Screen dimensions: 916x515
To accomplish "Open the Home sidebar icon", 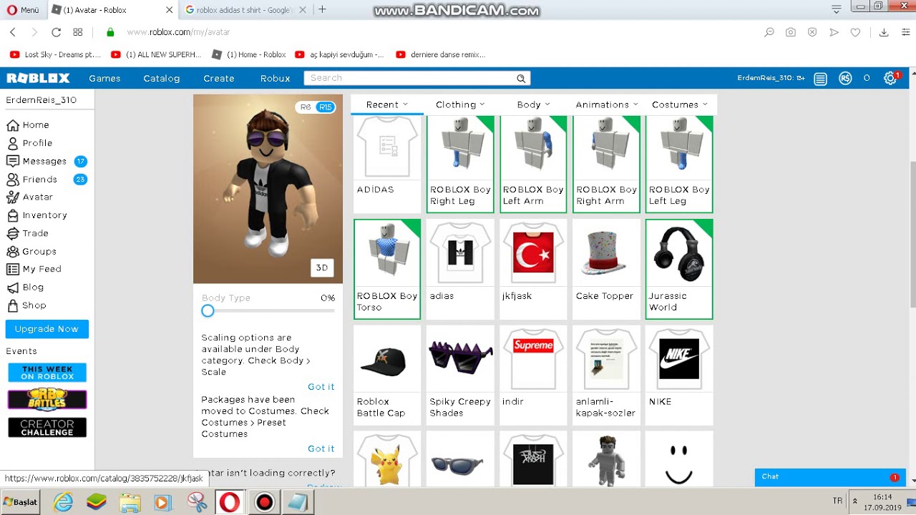I will click(12, 125).
